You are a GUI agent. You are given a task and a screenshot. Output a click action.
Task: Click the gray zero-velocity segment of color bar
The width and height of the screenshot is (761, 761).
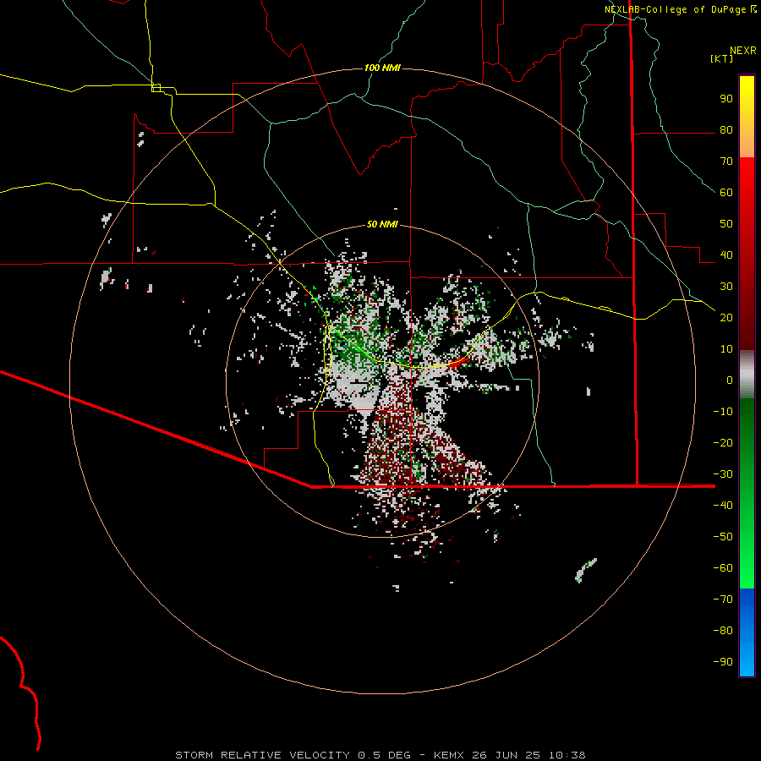747,375
